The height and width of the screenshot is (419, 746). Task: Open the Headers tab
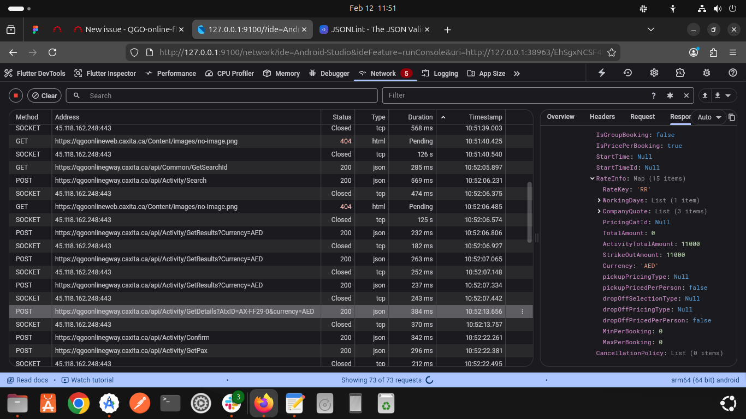click(x=602, y=117)
